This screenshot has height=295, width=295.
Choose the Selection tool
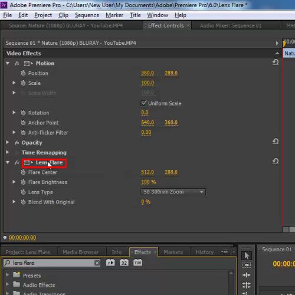(247, 255)
